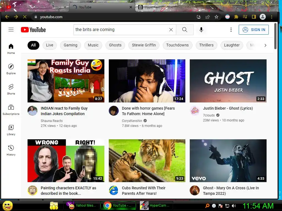Viewport: 282px width, 211px height.
Task: Select the Ghosts filter chip
Action: click(115, 45)
